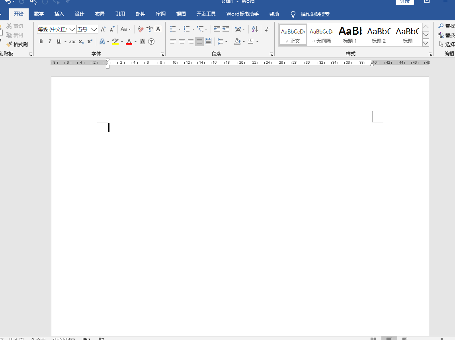Viewport: 455px width, 340px height.
Task: Open the font name dropdown
Action: [72, 29]
